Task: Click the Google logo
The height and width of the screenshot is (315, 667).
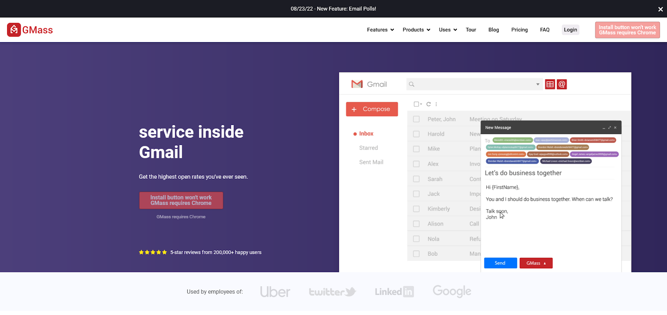Action: 452,291
